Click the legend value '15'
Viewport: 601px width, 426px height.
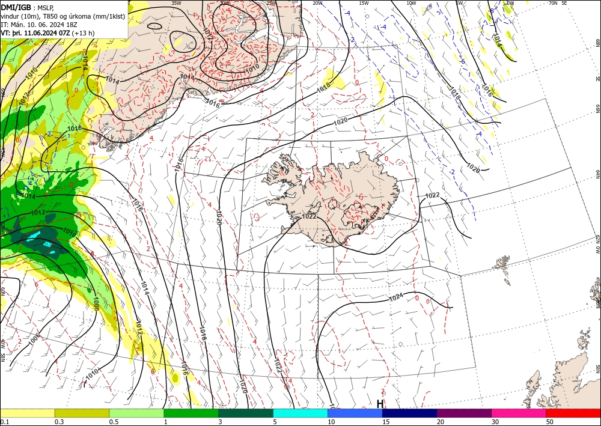tap(386, 422)
